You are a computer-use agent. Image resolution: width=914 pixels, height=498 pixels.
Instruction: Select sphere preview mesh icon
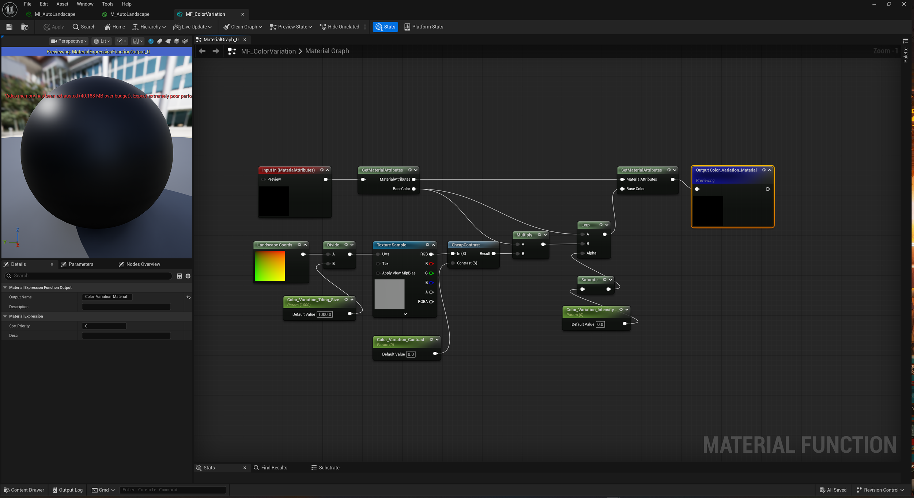pos(151,41)
